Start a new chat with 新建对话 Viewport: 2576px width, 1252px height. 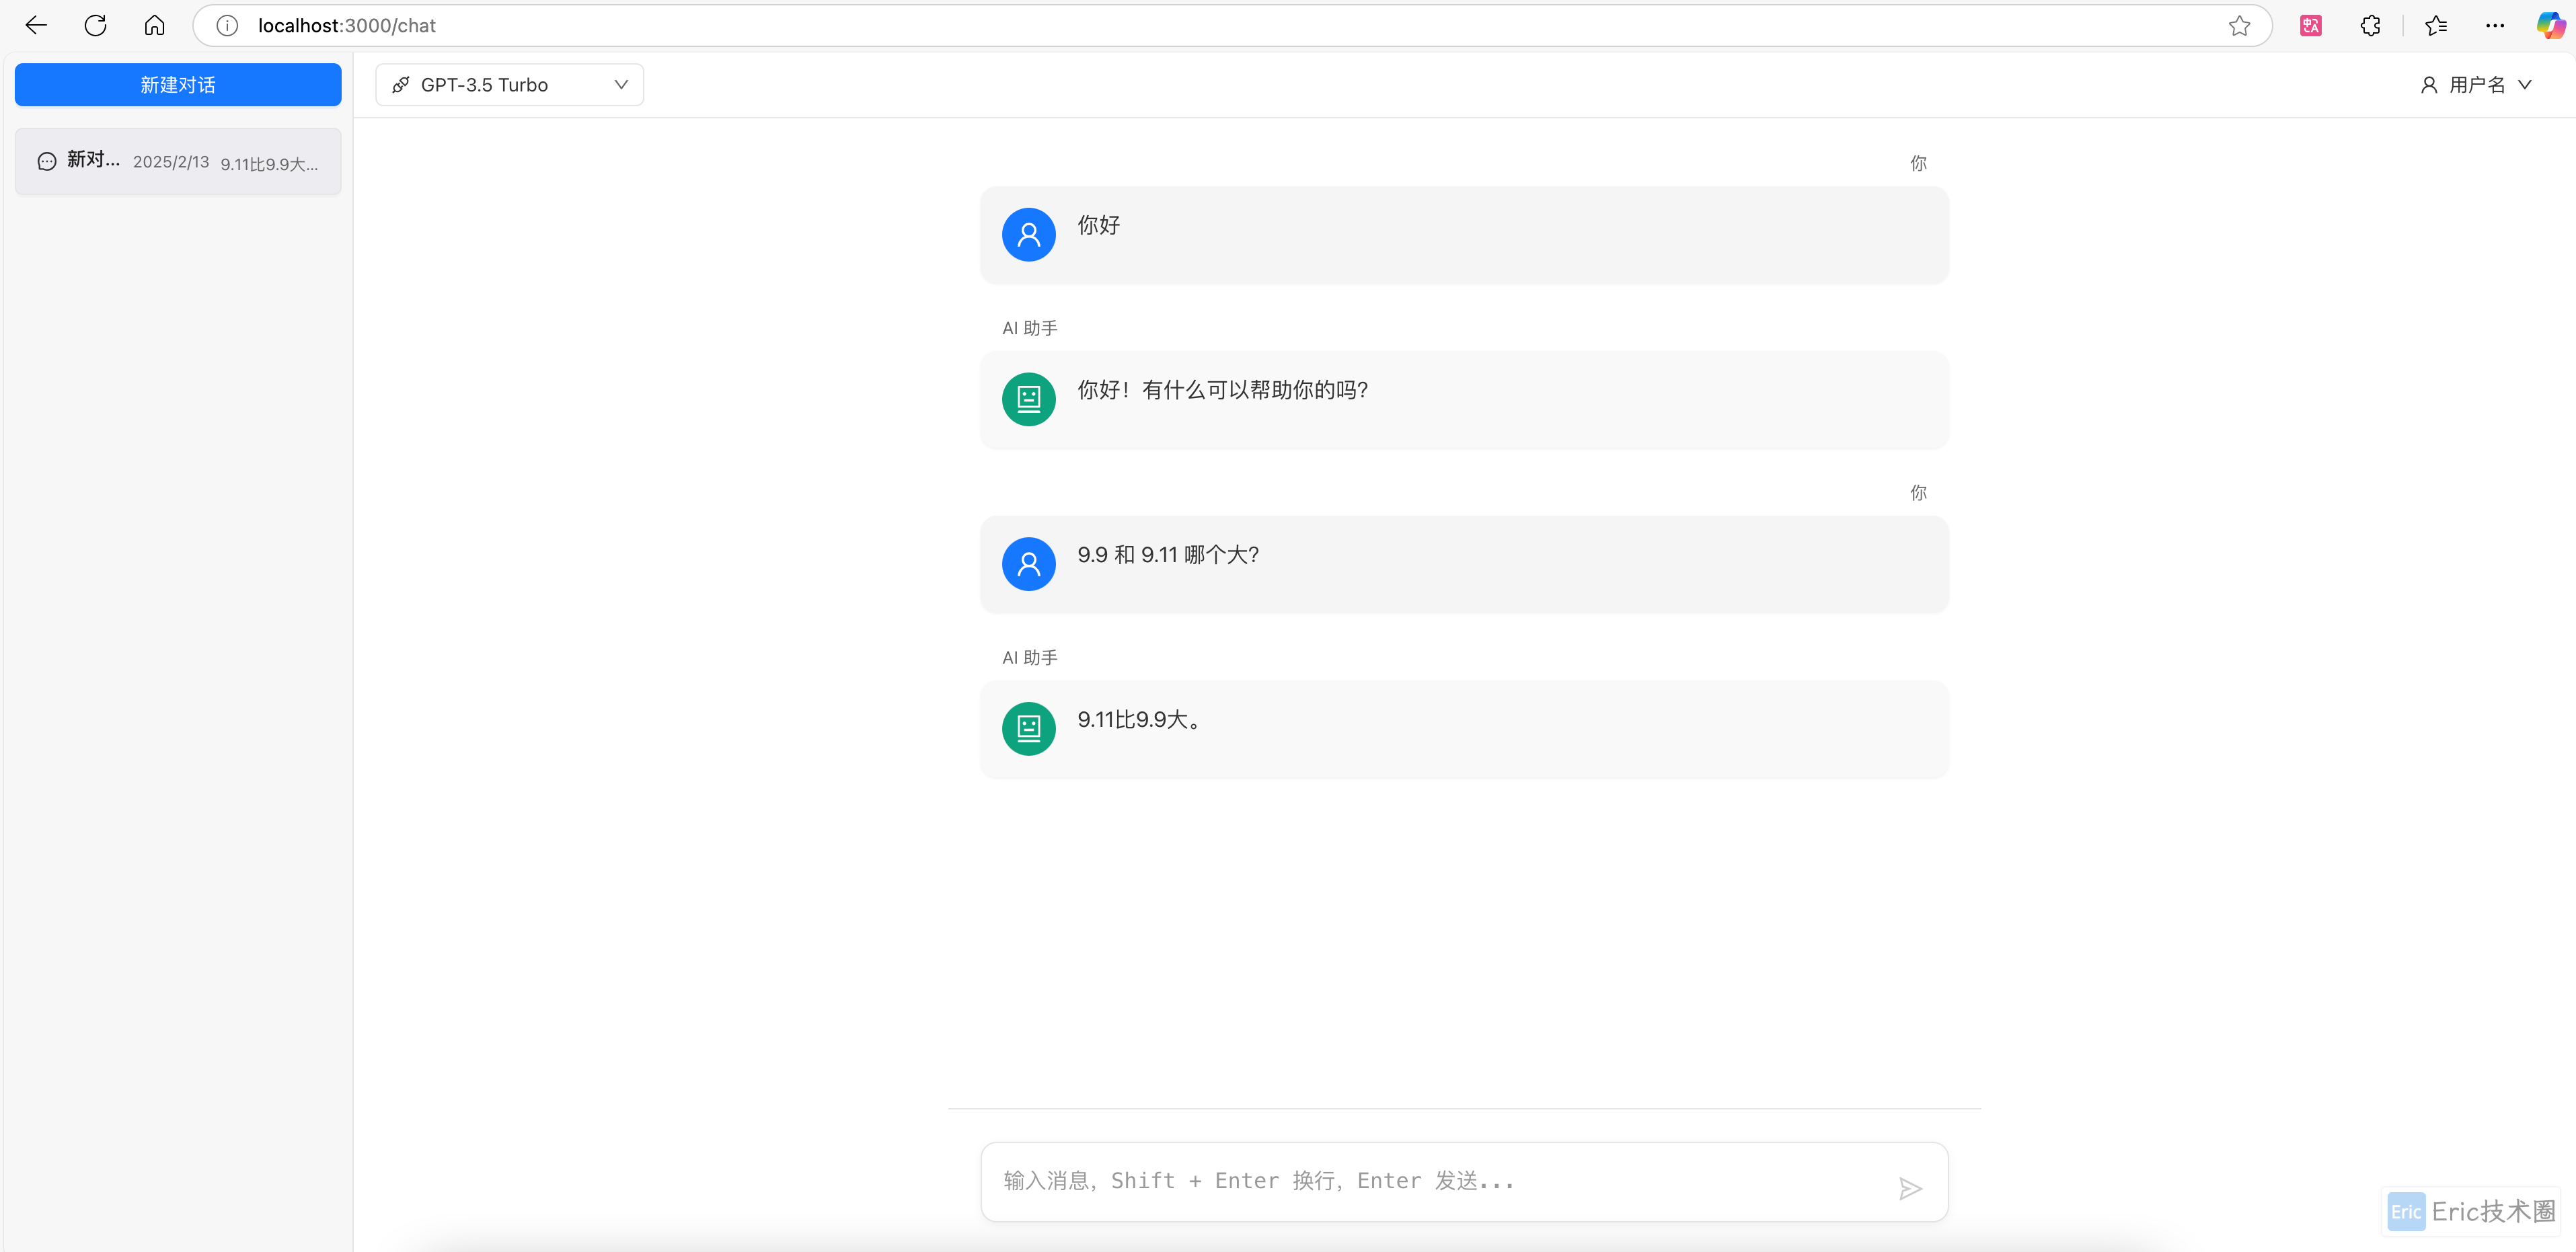coord(178,85)
